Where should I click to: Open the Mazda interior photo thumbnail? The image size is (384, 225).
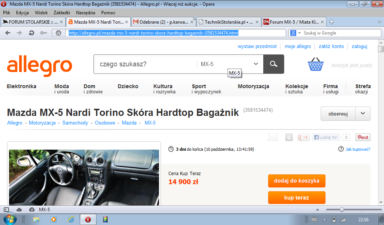[84, 177]
